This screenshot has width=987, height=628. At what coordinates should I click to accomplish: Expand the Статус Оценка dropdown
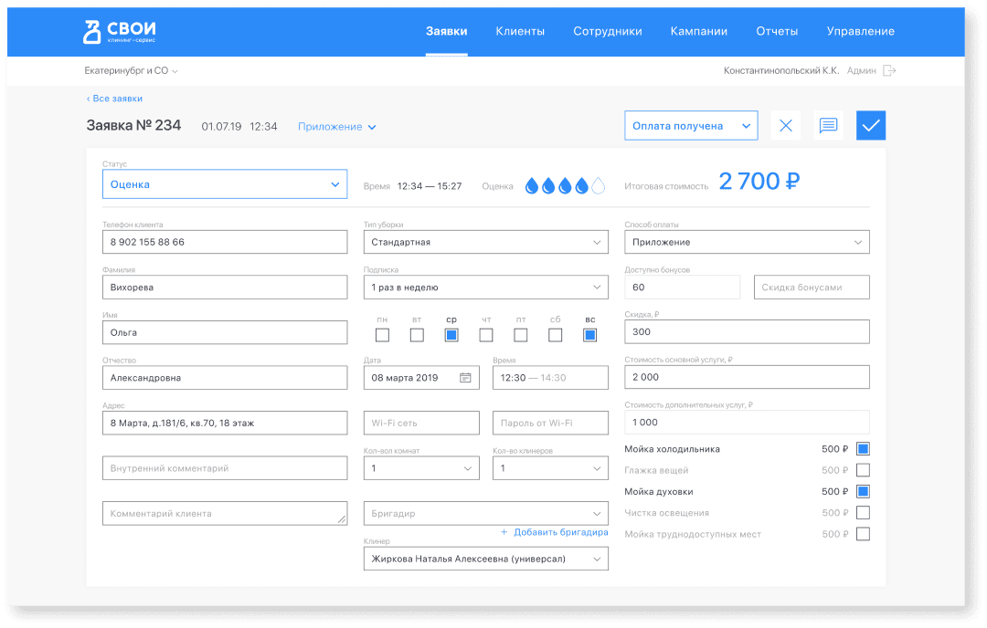(225, 184)
